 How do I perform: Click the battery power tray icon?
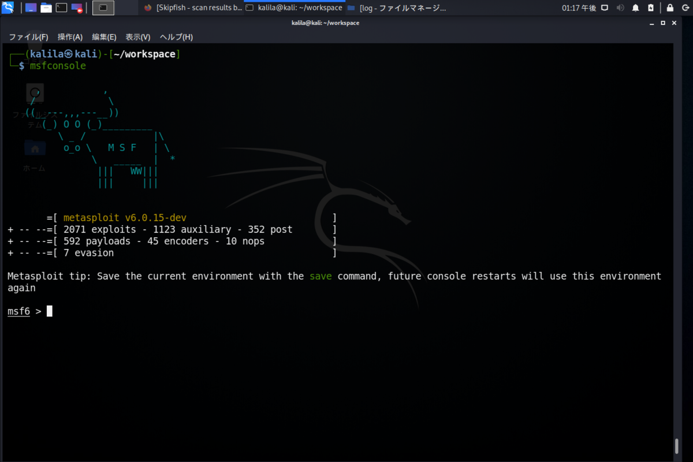point(651,8)
